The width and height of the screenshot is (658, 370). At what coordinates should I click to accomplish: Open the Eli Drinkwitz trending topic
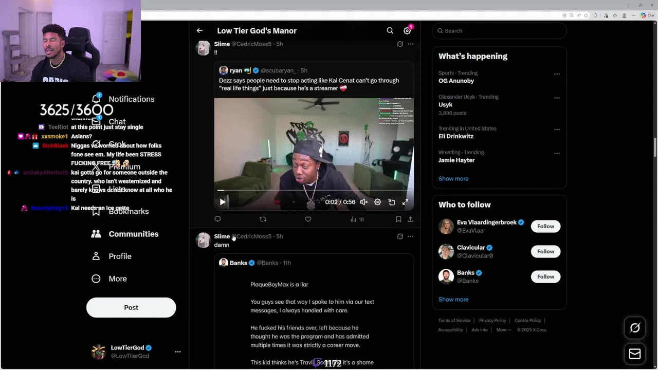[456, 136]
